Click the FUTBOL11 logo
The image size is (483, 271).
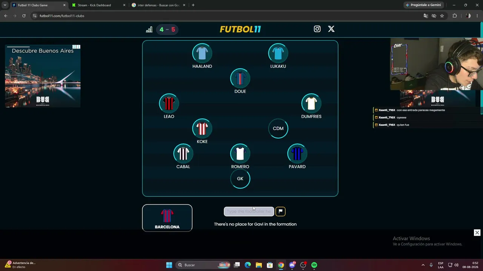(240, 29)
